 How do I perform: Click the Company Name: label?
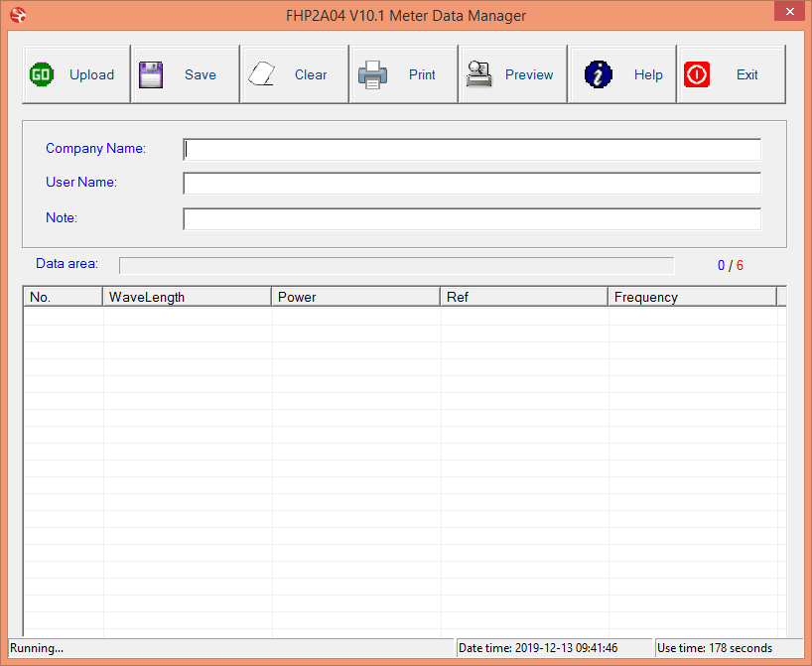pos(96,148)
